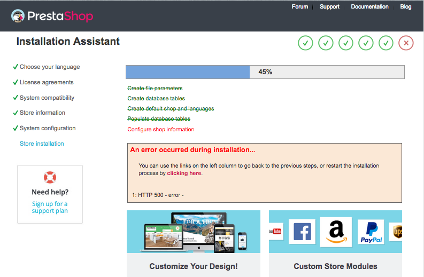Click the Customize Your Design! caption
Viewport: 424px width, 277px height.
pos(194,266)
